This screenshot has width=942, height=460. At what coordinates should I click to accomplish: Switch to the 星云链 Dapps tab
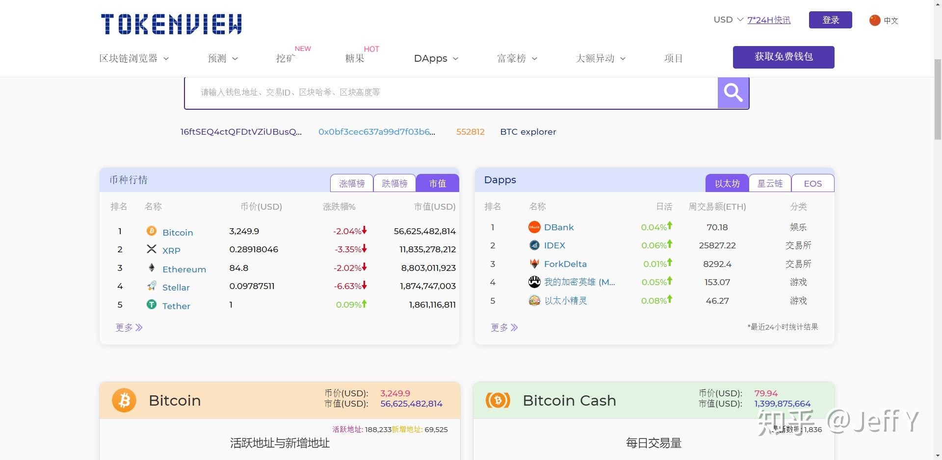(770, 183)
